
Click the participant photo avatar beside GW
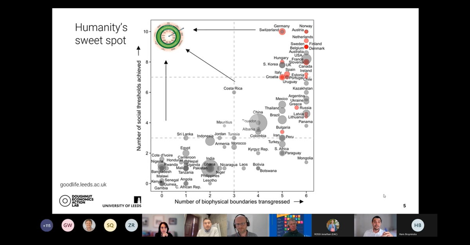89,225
